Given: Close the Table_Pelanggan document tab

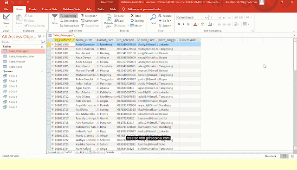Looking at the screenshot, I should pyautogui.click(x=294, y=35).
